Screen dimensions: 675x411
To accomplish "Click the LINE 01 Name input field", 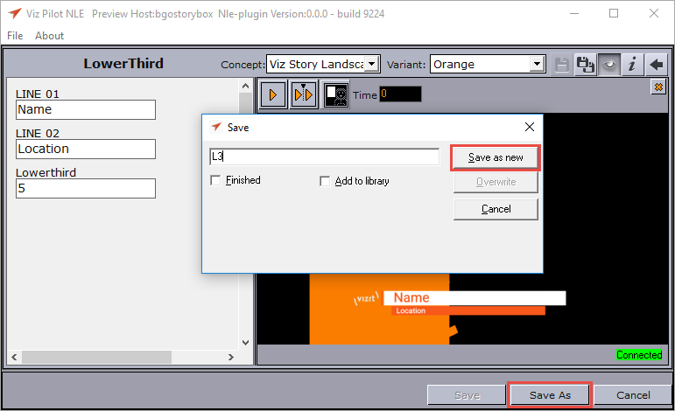I will [x=86, y=109].
